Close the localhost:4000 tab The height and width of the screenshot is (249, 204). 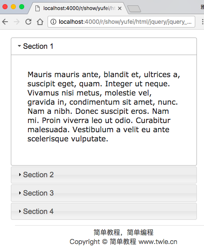[120, 8]
